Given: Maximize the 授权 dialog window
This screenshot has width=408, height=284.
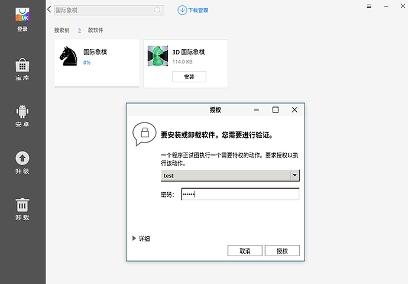Looking at the screenshot, I should [275, 110].
